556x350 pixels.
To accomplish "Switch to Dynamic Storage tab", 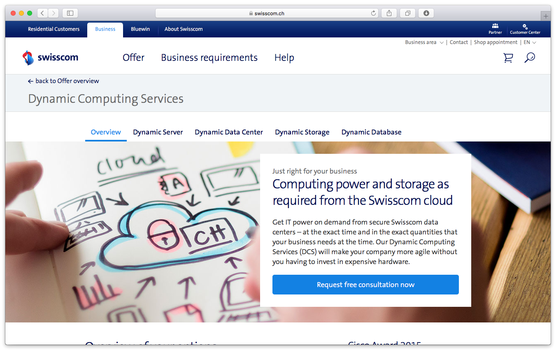I will [302, 132].
